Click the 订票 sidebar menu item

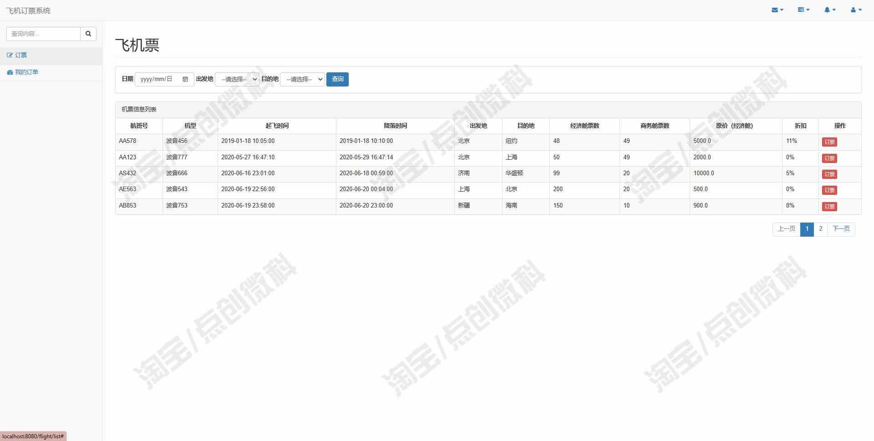point(51,56)
